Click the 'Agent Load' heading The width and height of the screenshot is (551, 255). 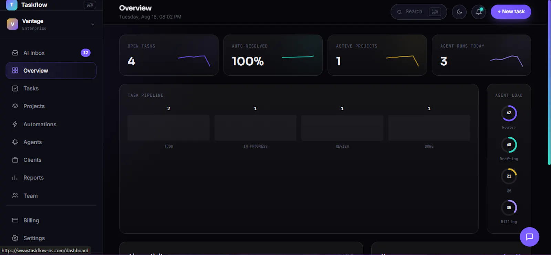pos(509,95)
